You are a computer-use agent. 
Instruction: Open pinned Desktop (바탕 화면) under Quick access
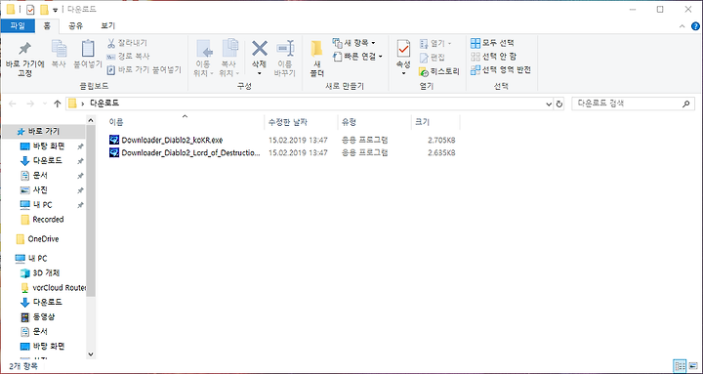(x=49, y=146)
